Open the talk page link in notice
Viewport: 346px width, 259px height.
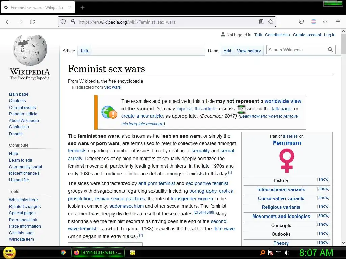pyautogui.click(x=281, y=109)
